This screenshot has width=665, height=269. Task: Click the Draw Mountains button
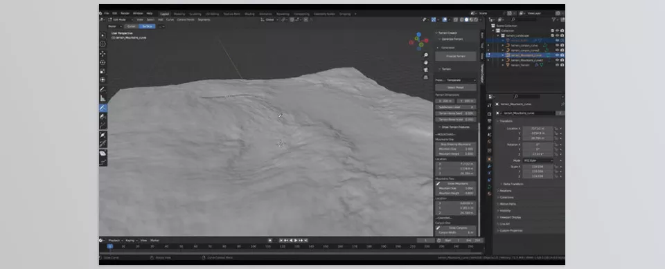click(456, 183)
